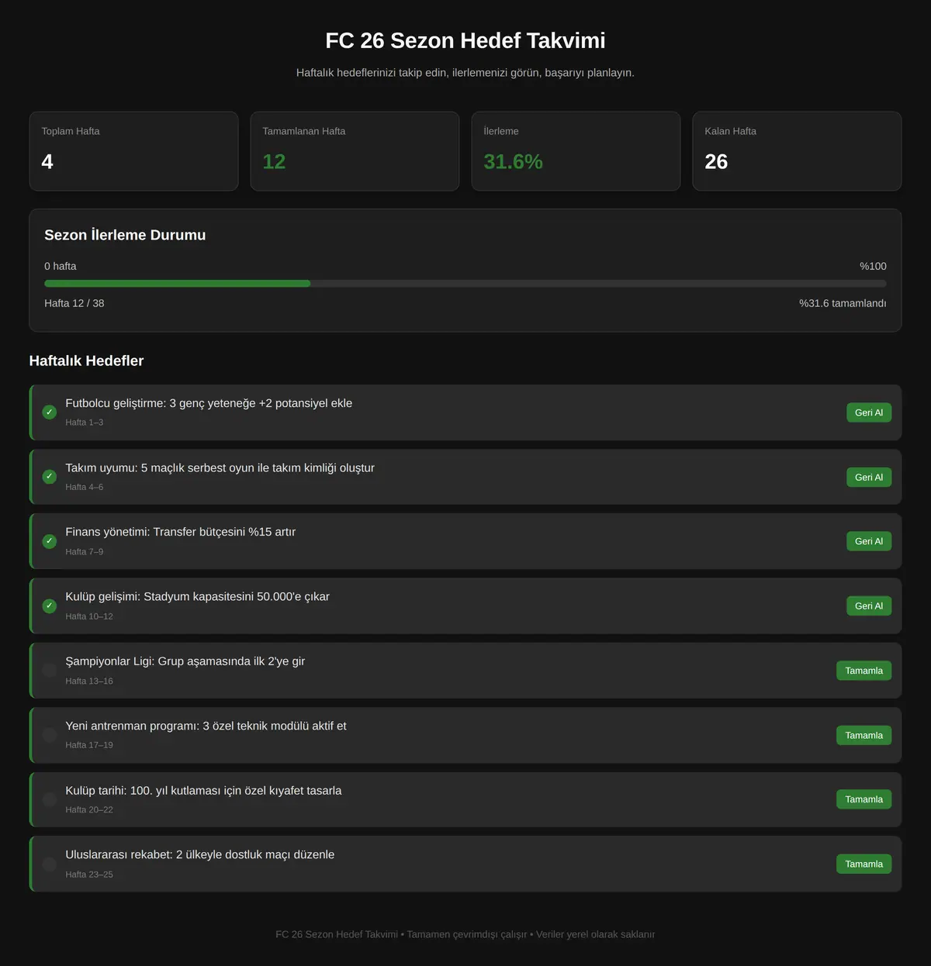Click the 'Hafta 23–25' week label
This screenshot has width=931, height=966.
[89, 875]
